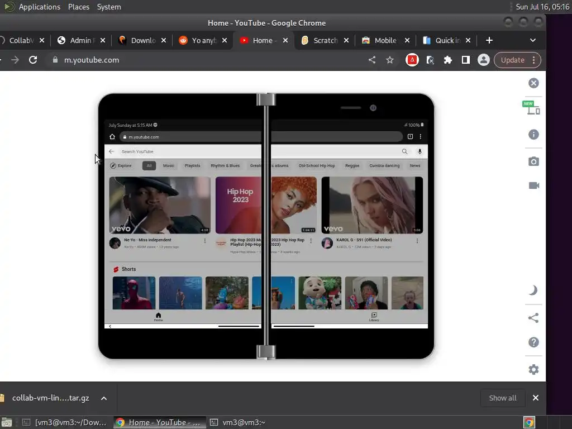The width and height of the screenshot is (572, 429).
Task: Click the Chrome reload button
Action: [33, 60]
